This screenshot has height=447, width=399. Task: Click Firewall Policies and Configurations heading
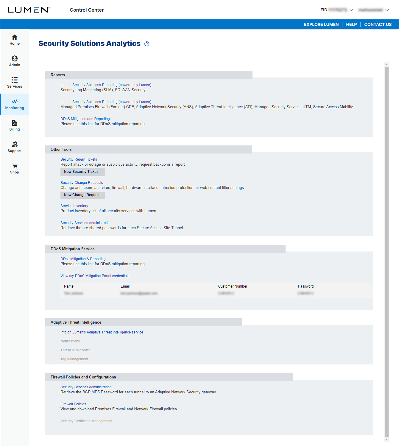83,377
